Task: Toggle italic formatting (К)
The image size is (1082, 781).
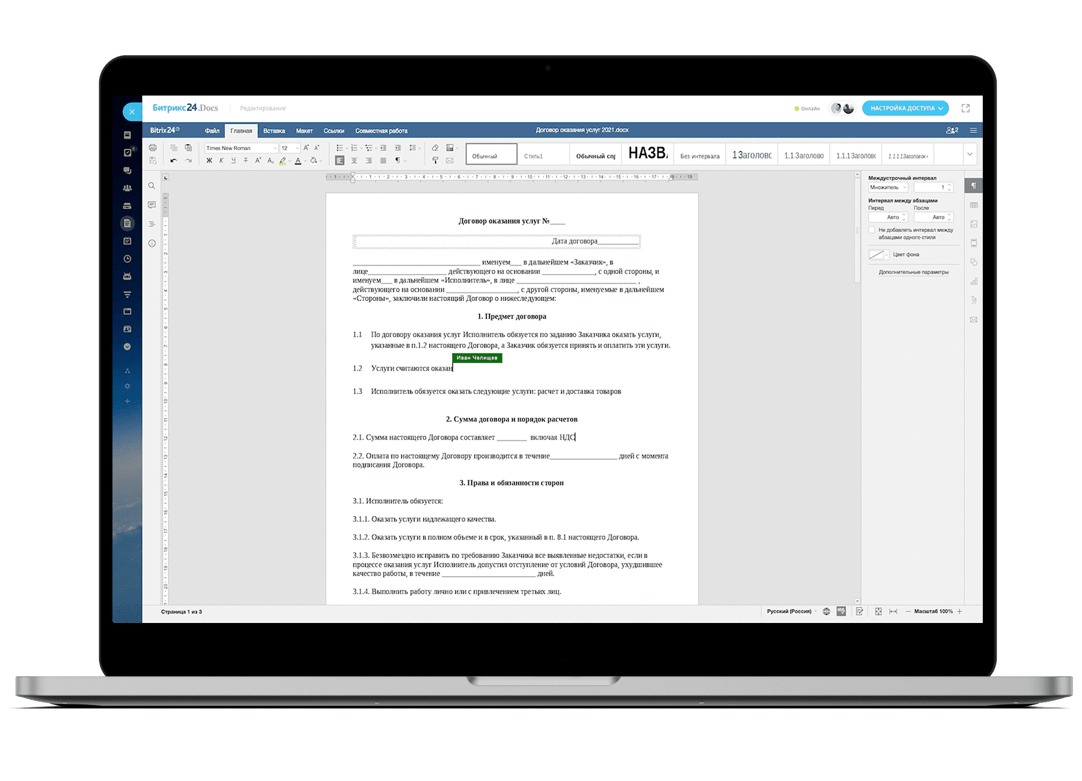Action: (221, 160)
